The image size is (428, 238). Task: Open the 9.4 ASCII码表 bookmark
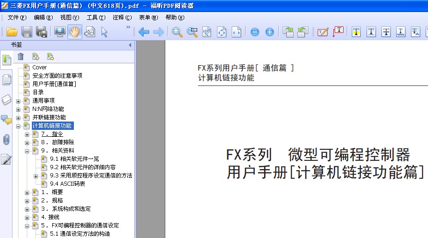(67, 184)
